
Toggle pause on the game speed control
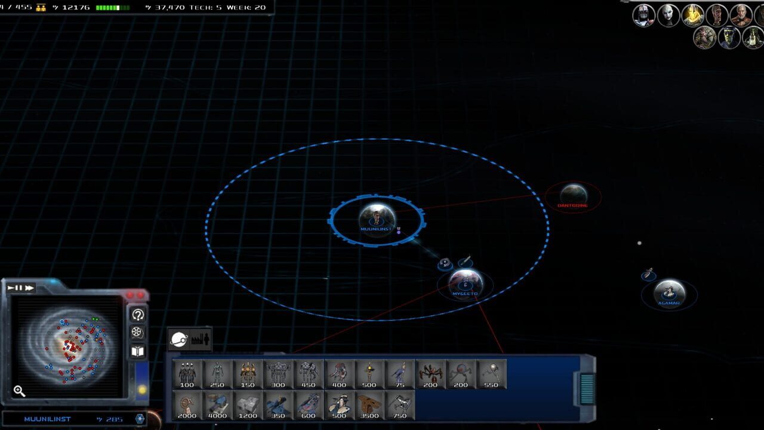(x=19, y=288)
